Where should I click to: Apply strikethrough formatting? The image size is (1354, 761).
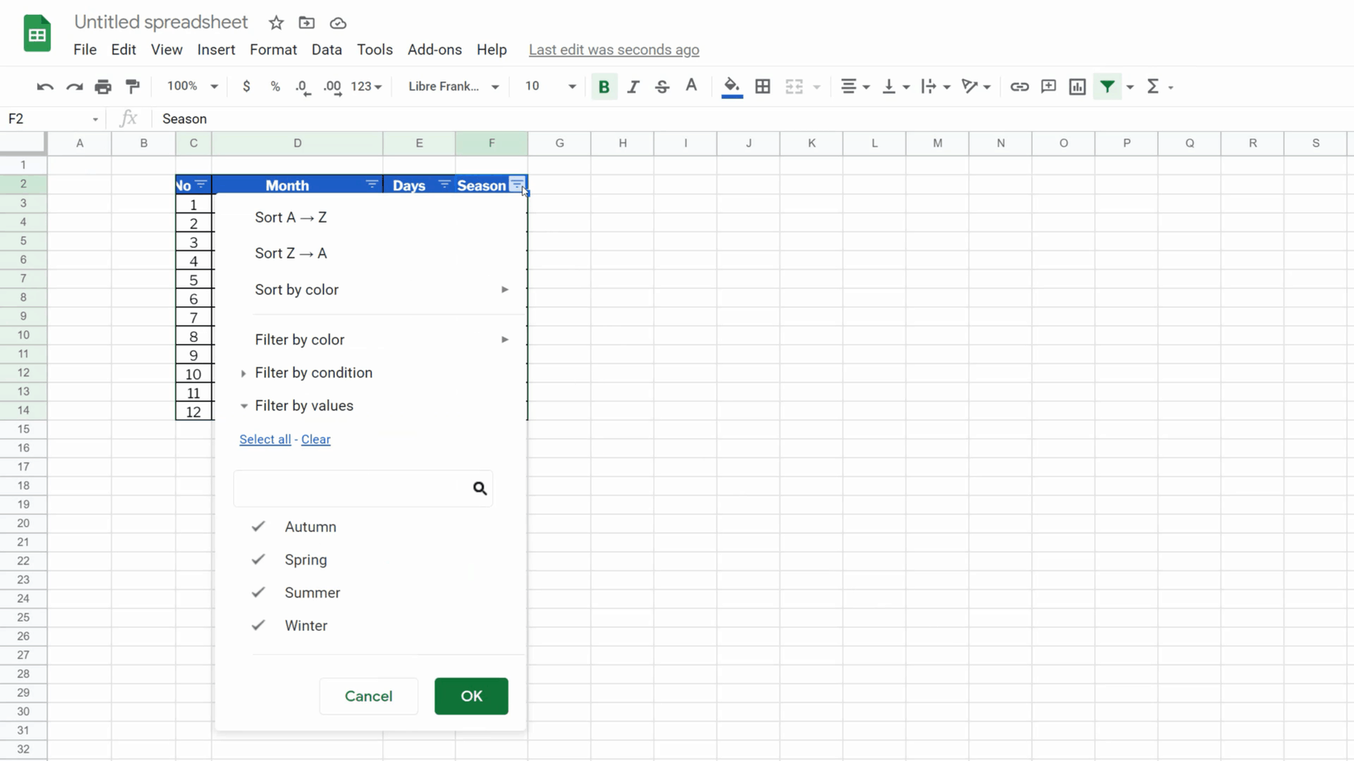tap(663, 86)
